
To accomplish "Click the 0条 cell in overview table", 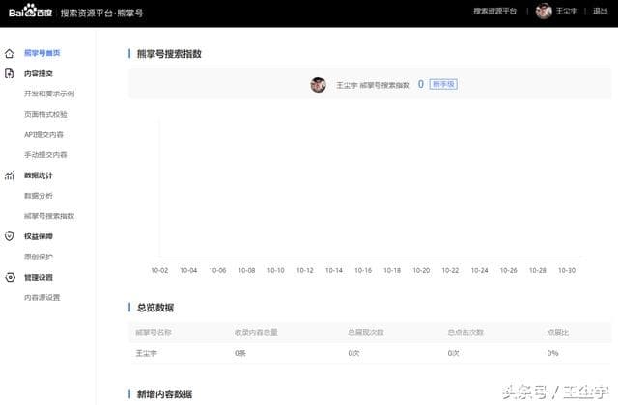I will (240, 353).
